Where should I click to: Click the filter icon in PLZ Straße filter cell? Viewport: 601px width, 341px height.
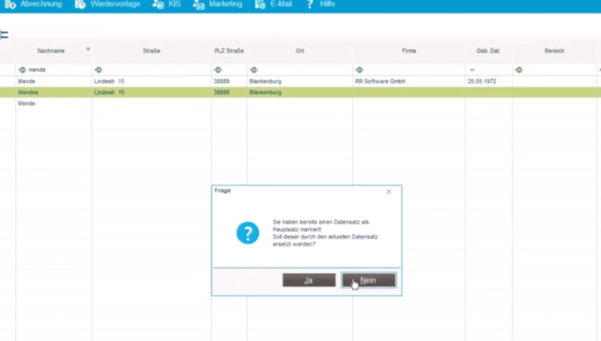(x=218, y=70)
